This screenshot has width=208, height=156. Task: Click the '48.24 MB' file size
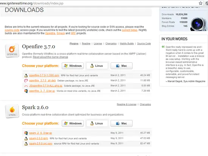point(145,75)
